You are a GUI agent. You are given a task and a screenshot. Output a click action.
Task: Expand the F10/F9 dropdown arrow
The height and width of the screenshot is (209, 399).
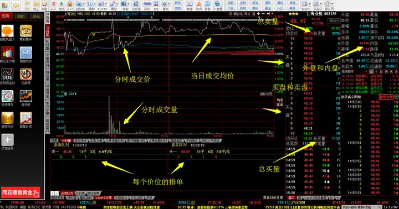(x=105, y=4)
